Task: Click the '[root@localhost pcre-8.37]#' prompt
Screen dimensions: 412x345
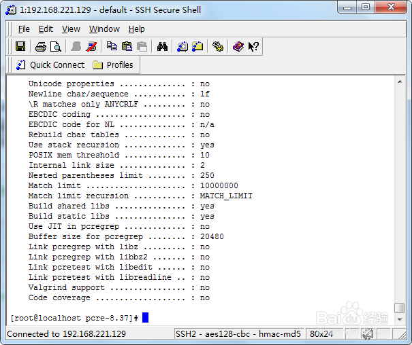Action: pyautogui.click(x=74, y=318)
